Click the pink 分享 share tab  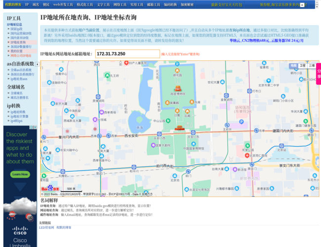(318, 74)
